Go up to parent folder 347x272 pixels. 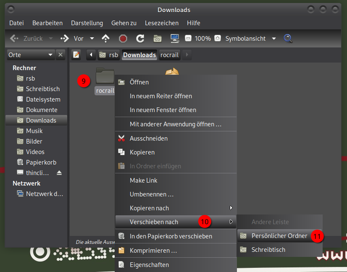[x=106, y=39]
